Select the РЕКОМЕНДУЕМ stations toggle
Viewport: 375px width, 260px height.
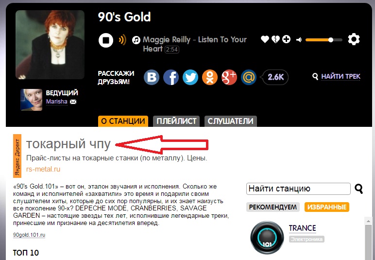point(273,207)
